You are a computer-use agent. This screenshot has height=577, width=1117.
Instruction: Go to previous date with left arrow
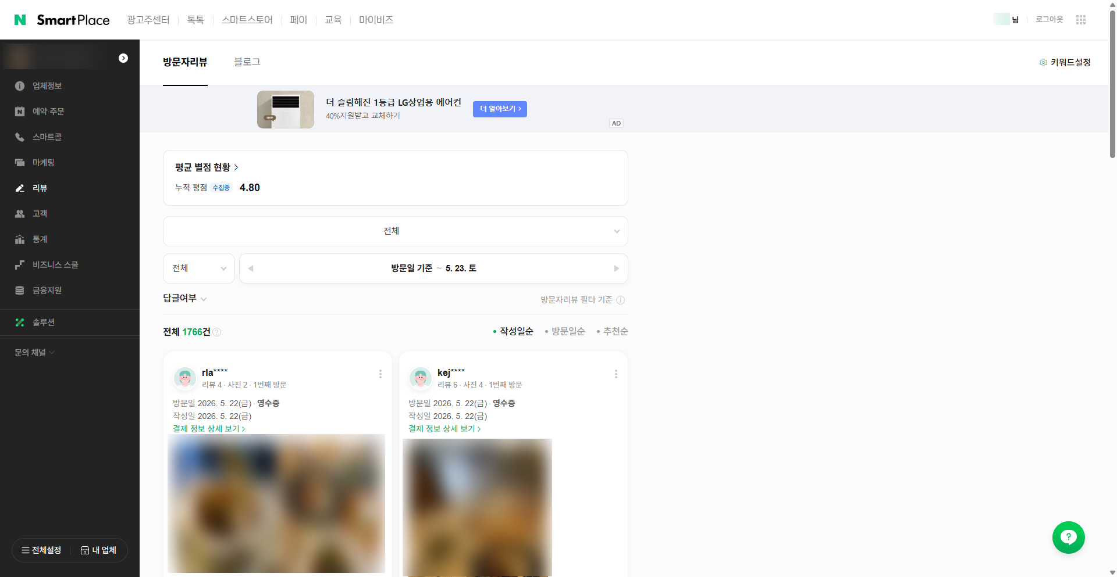251,268
